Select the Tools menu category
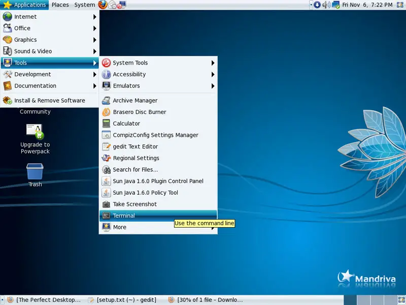Screen dimensions: 406x305 click(50, 63)
